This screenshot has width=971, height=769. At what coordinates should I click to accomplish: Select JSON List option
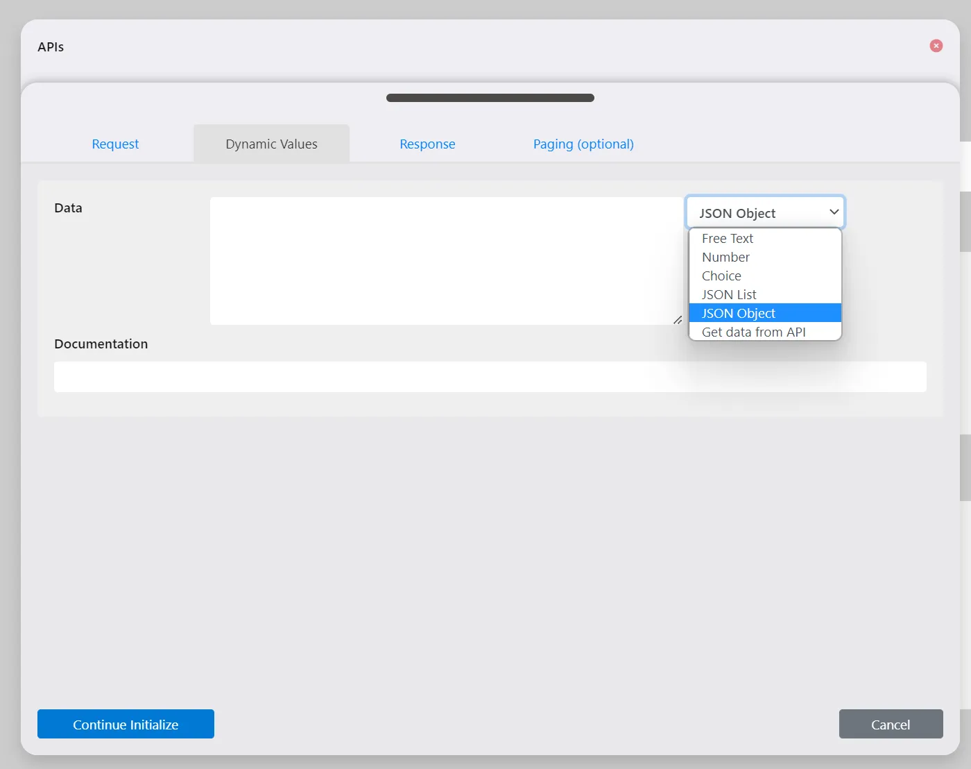coord(765,294)
